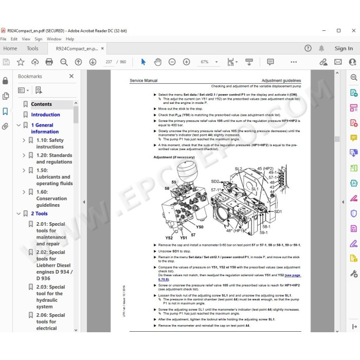
Task: Open bookmark 2.03: Special tool for hydraulic system
Action: 50,297
